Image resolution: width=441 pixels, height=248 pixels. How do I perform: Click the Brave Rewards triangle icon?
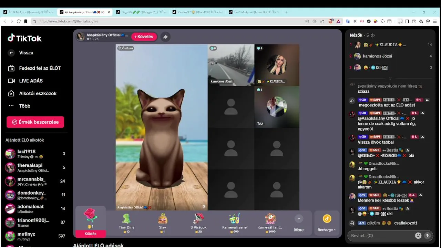coord(339,21)
